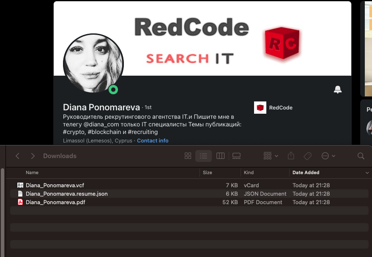The height and width of the screenshot is (257, 372).
Task: Click the 52 KB size cell
Action: click(230, 202)
